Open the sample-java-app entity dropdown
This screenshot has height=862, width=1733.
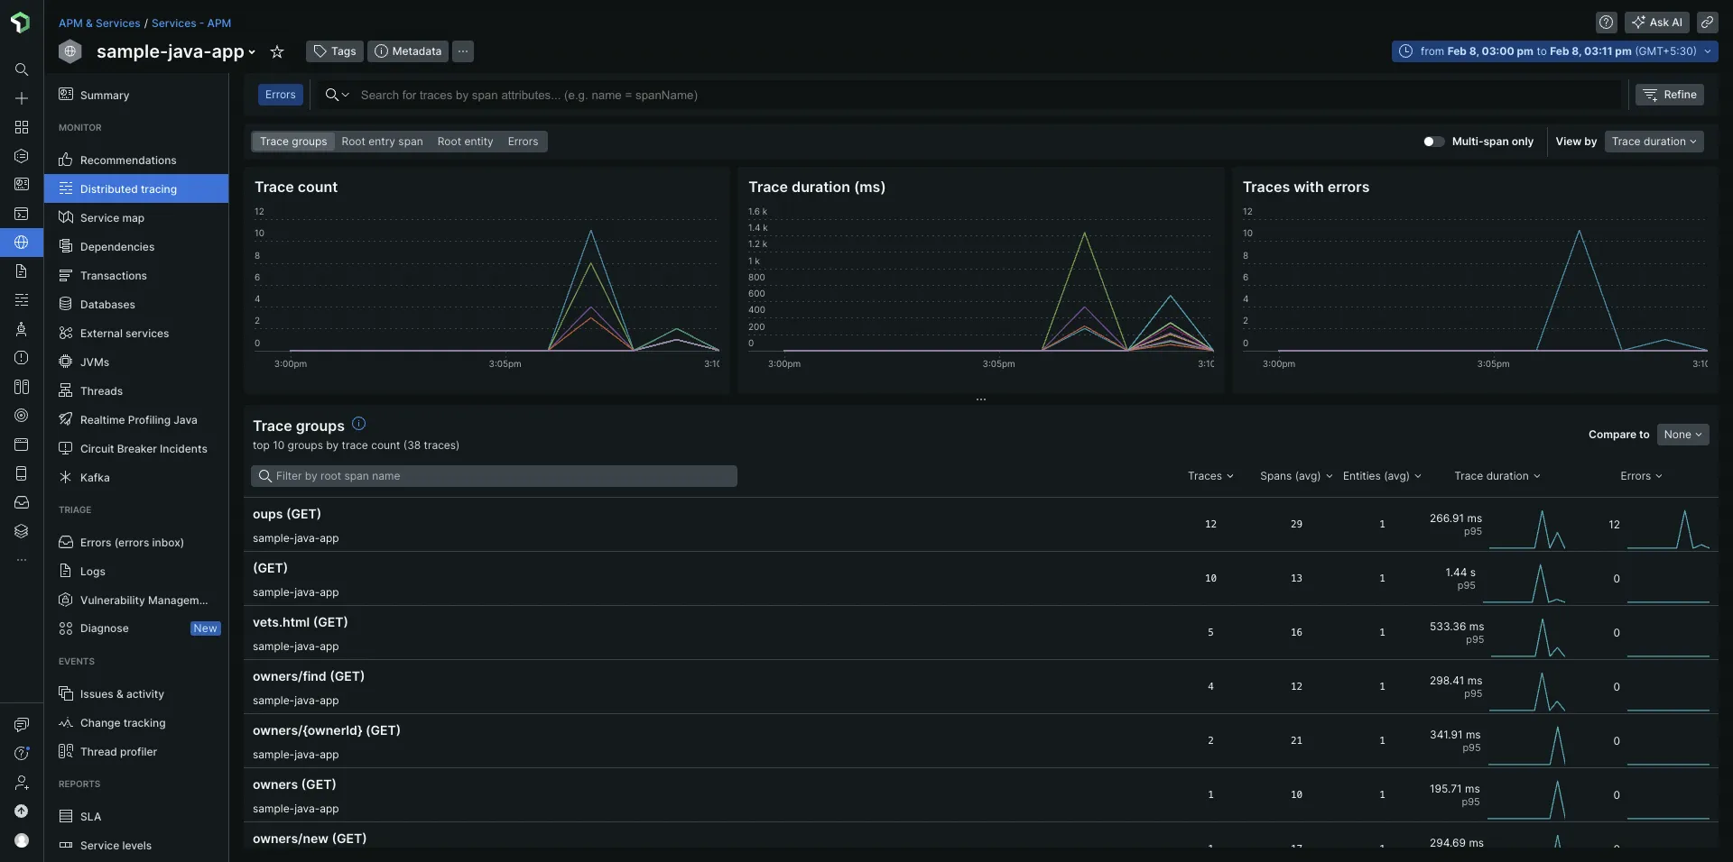176,51
